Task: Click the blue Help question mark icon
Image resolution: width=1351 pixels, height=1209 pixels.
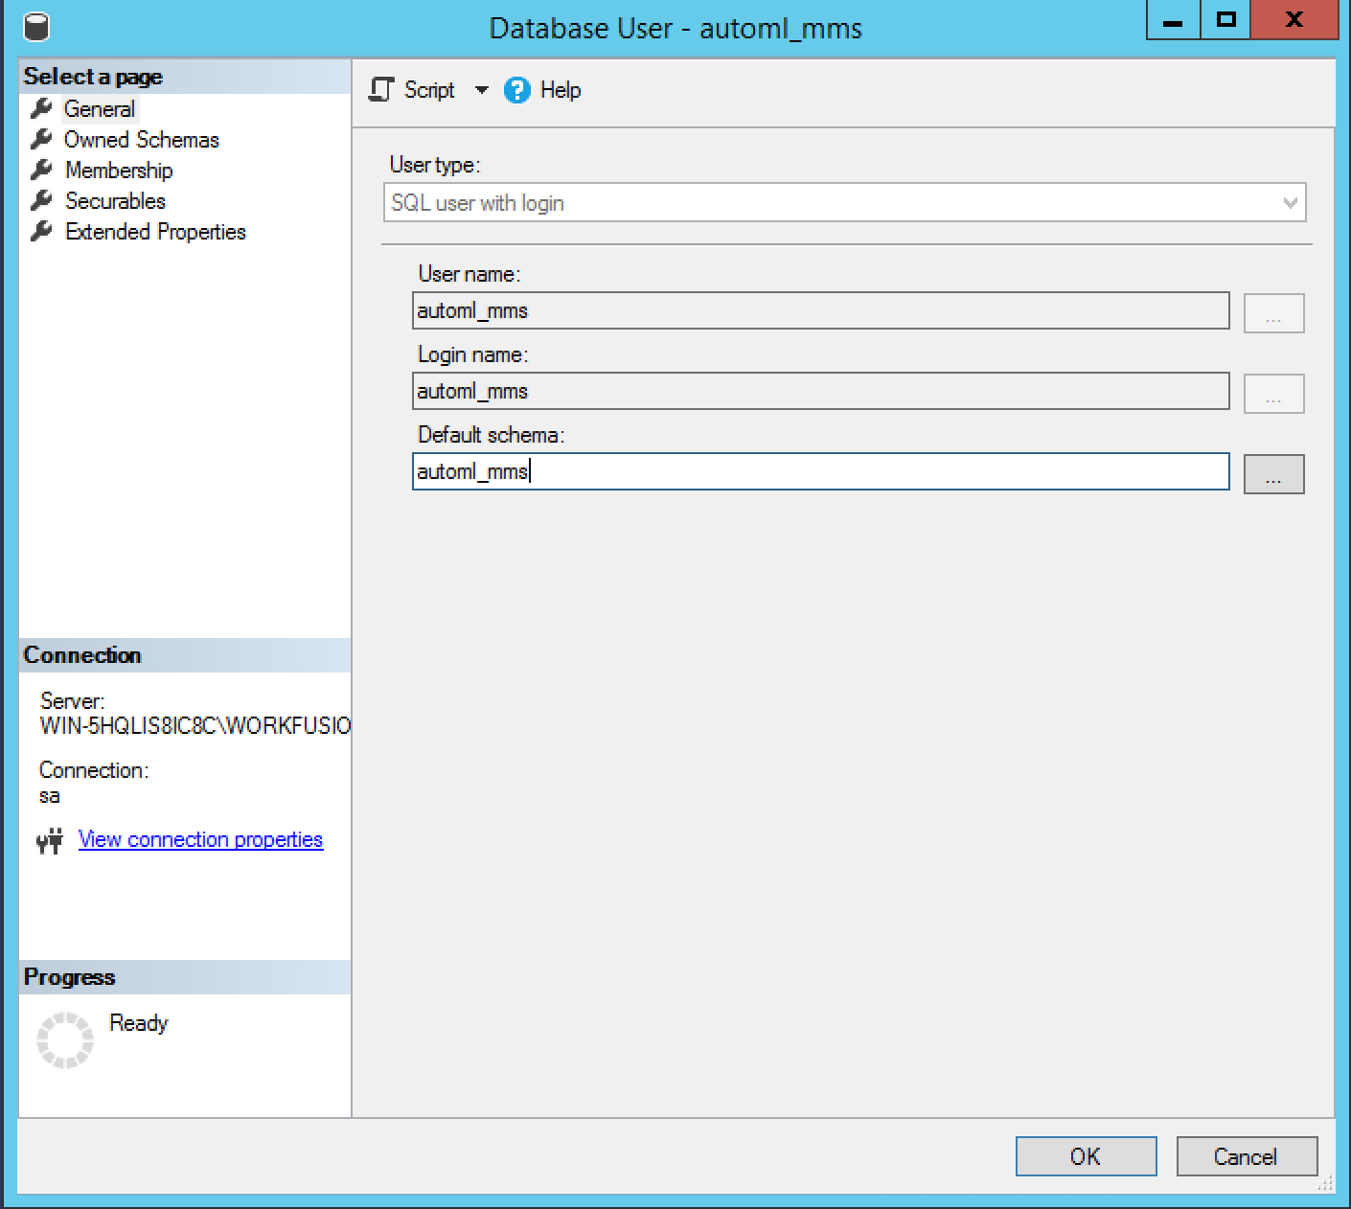Action: (x=517, y=90)
